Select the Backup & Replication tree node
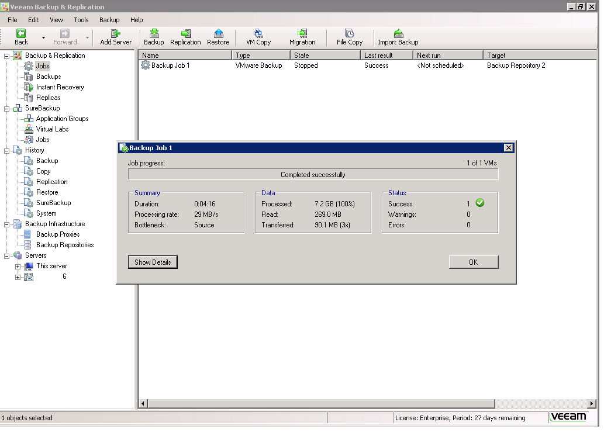The image size is (604, 436). (x=55, y=56)
